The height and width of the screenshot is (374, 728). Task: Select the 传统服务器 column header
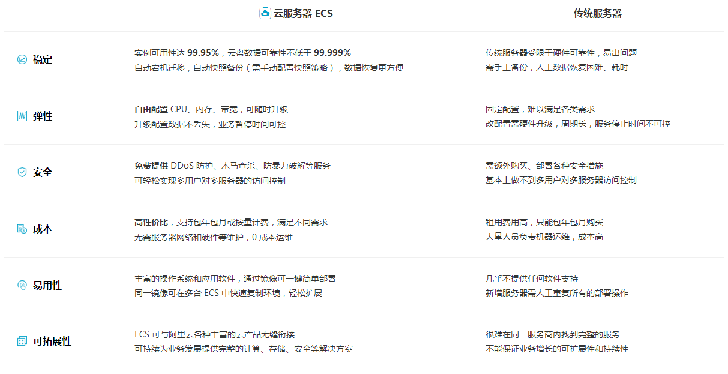coord(598,13)
